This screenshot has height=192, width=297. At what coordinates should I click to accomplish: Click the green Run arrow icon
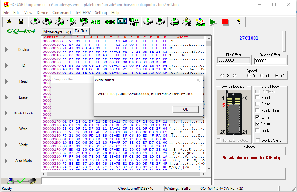pyautogui.click(x=213, y=22)
